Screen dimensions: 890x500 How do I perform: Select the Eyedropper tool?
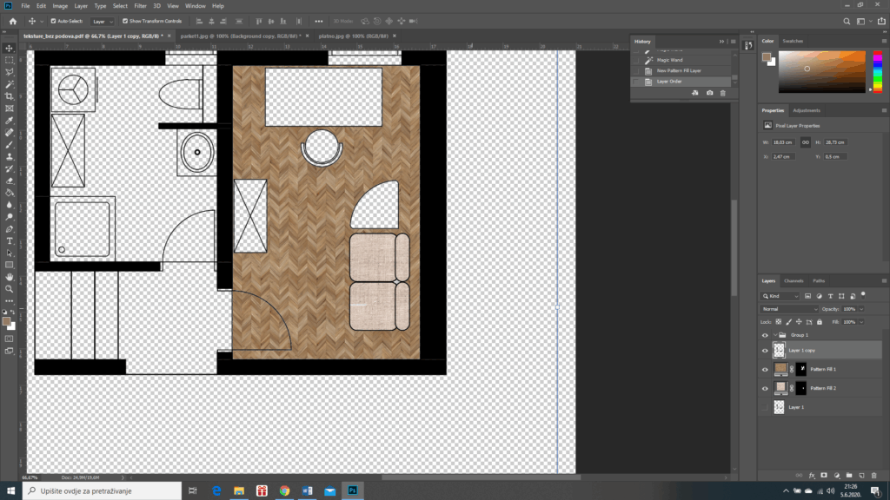(x=10, y=121)
